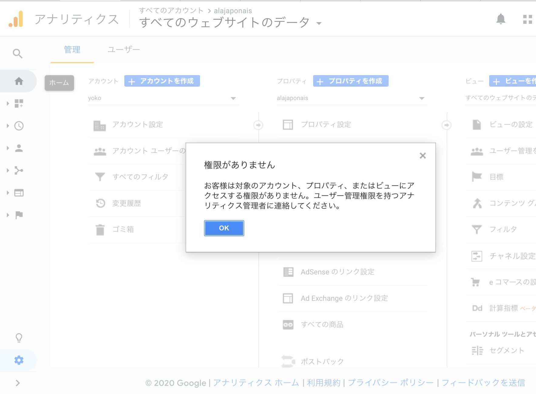Expand the sidebar with bottom chevron

pyautogui.click(x=18, y=383)
